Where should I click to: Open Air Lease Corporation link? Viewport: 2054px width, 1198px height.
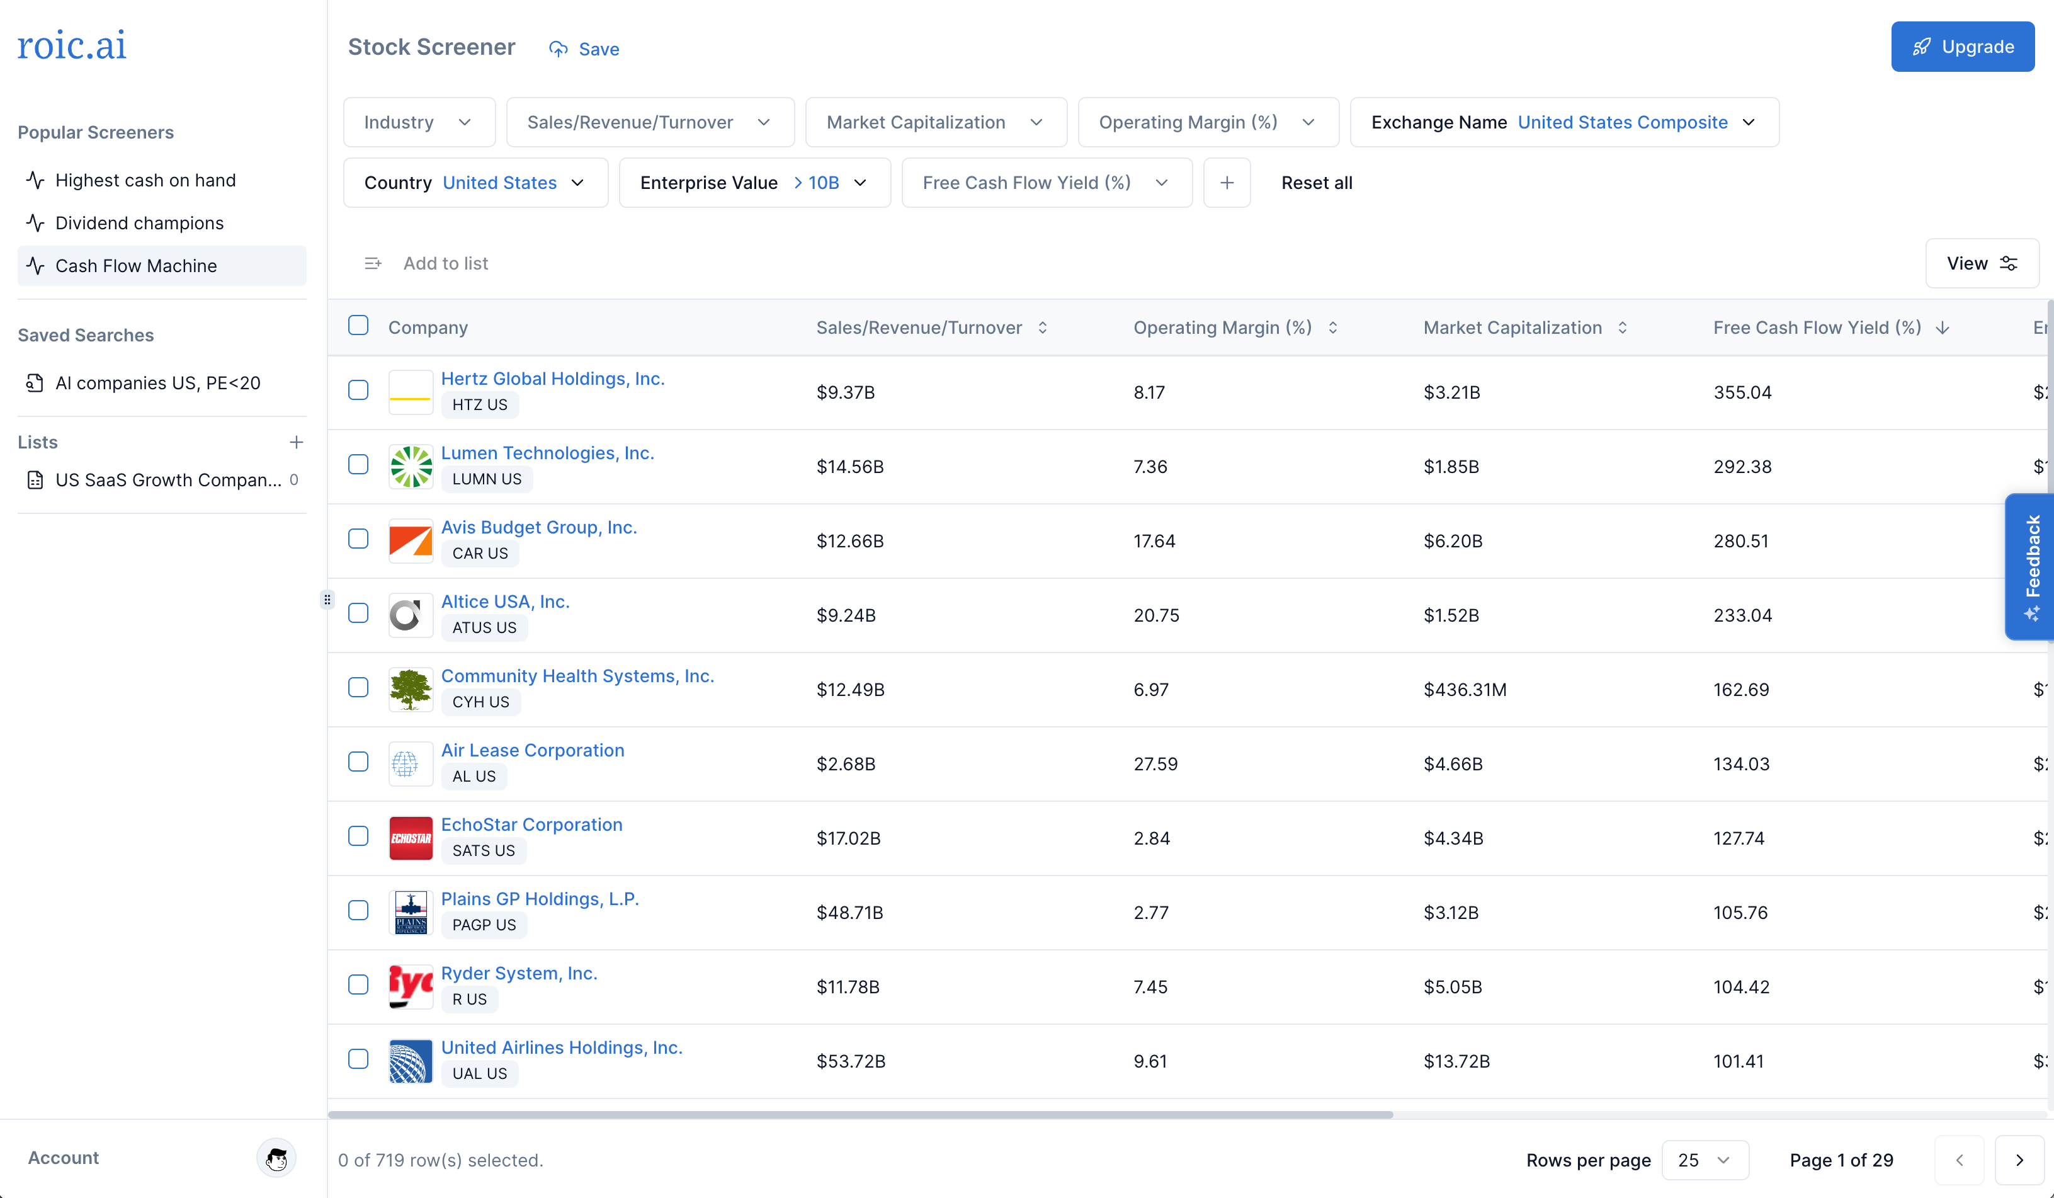point(532,750)
